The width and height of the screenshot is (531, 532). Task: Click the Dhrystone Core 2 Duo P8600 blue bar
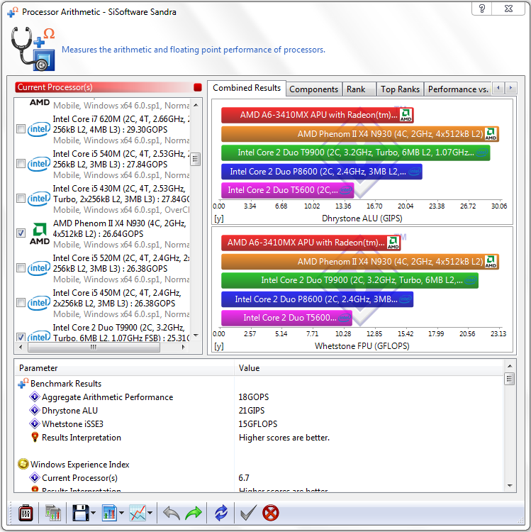(321, 172)
